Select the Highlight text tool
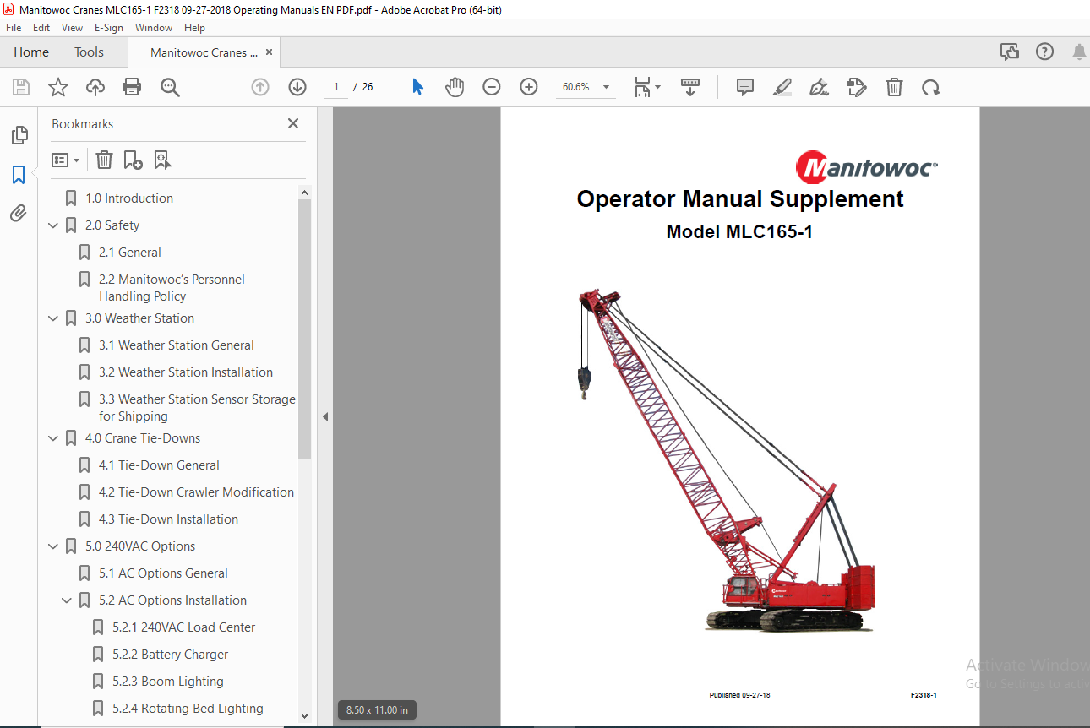The width and height of the screenshot is (1090, 728). pos(782,87)
